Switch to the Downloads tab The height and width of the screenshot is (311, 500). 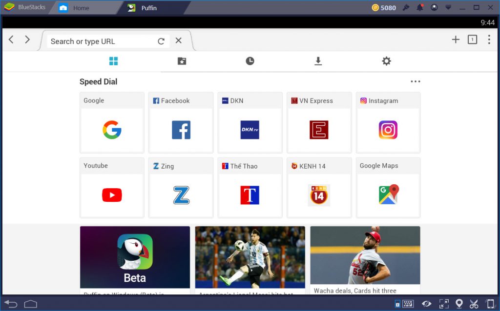click(318, 61)
